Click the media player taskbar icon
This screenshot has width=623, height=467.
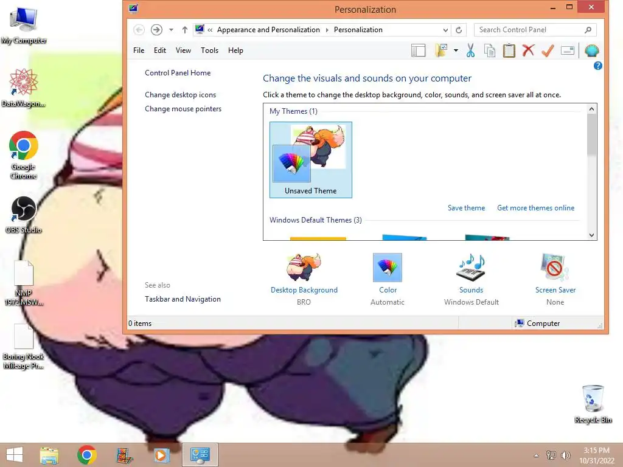[x=161, y=455]
